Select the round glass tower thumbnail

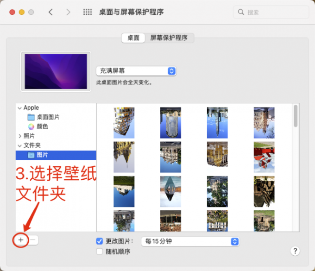[x=170, y=123]
